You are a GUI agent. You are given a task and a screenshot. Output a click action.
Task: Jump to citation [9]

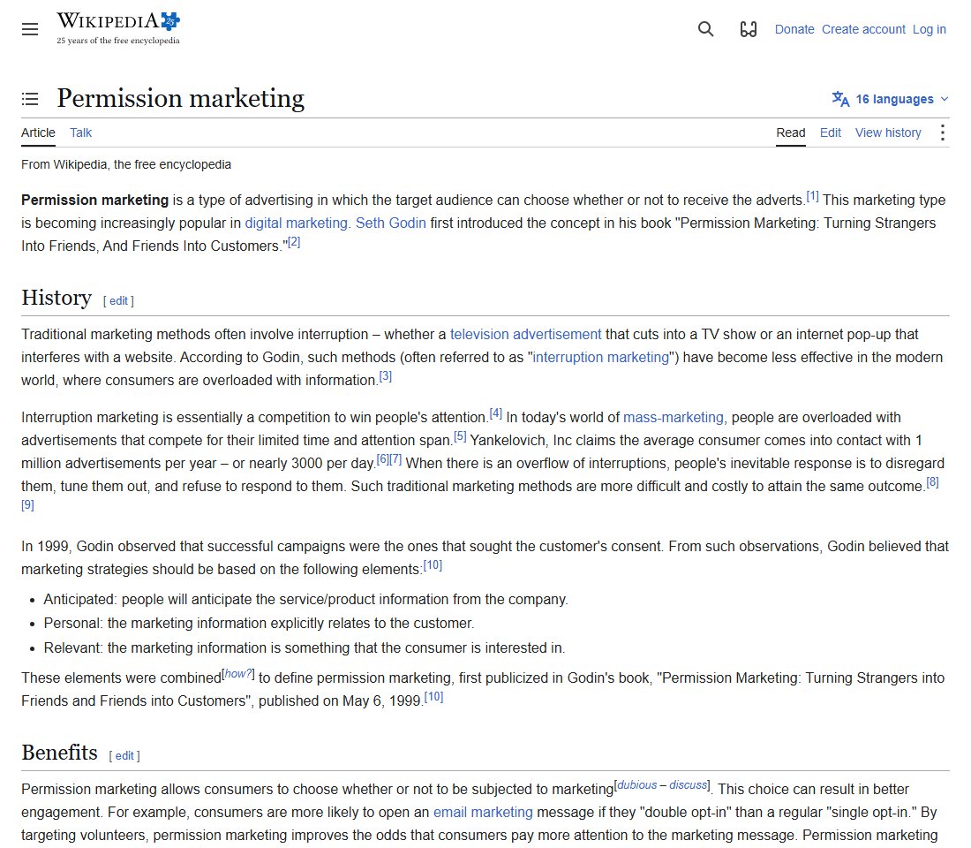(x=28, y=504)
